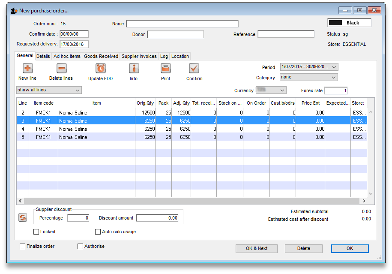
Task: Click the refresh icon beside Supplier discount
Action: coord(23,218)
